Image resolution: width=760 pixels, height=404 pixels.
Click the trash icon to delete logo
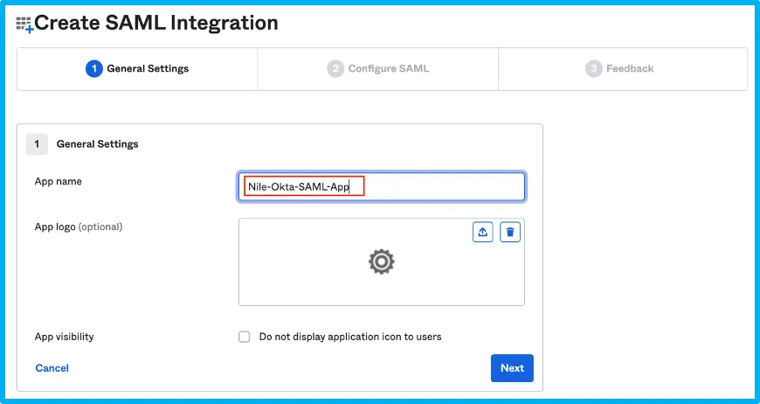[x=510, y=233]
